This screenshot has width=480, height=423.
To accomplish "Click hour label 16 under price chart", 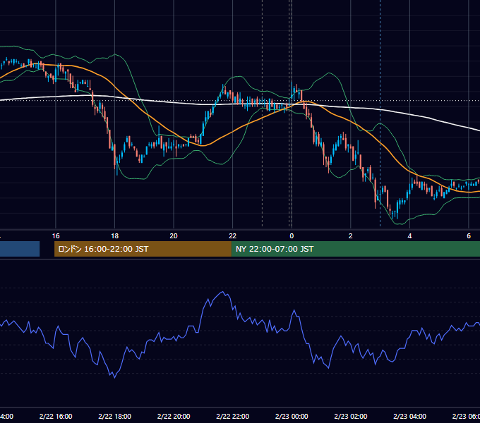I will tap(56, 236).
